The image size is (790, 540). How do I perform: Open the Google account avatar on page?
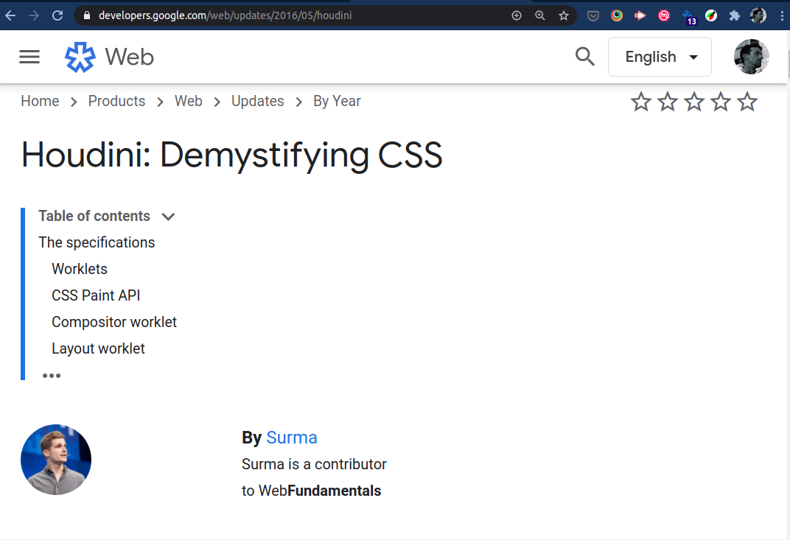pos(751,57)
